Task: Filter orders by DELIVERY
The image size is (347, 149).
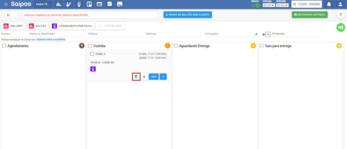Action: click(x=13, y=26)
